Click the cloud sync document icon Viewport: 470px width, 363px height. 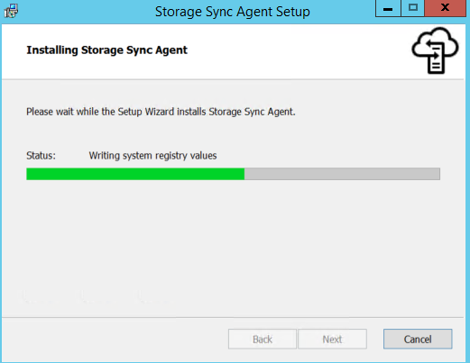tap(435, 50)
